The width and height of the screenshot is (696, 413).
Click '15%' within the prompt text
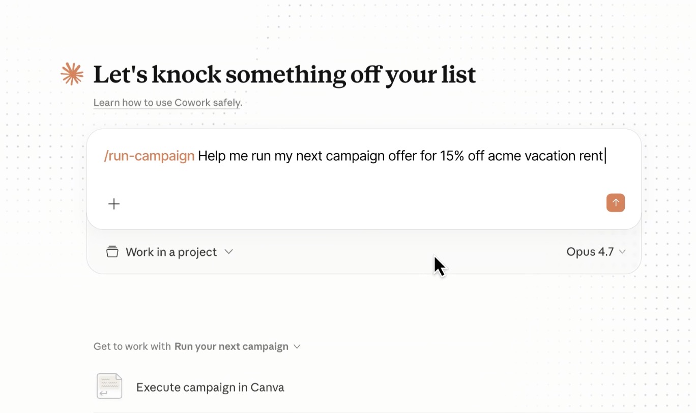click(x=452, y=156)
